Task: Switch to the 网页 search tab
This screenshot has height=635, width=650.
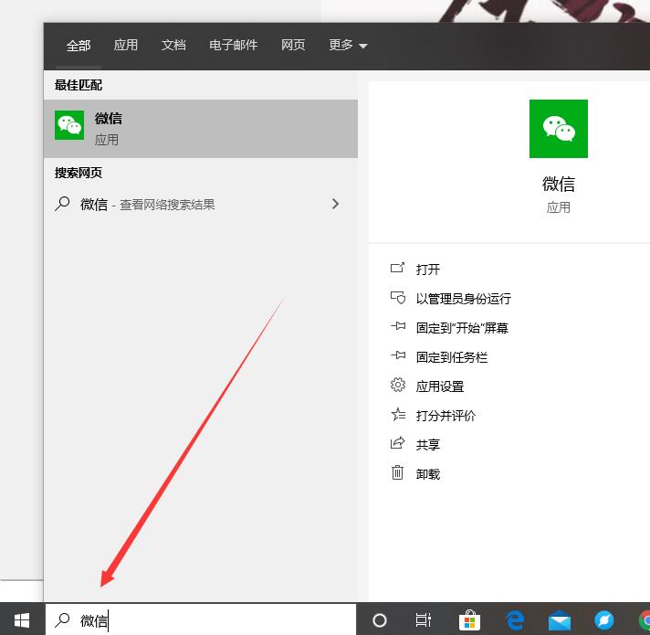Action: (293, 45)
